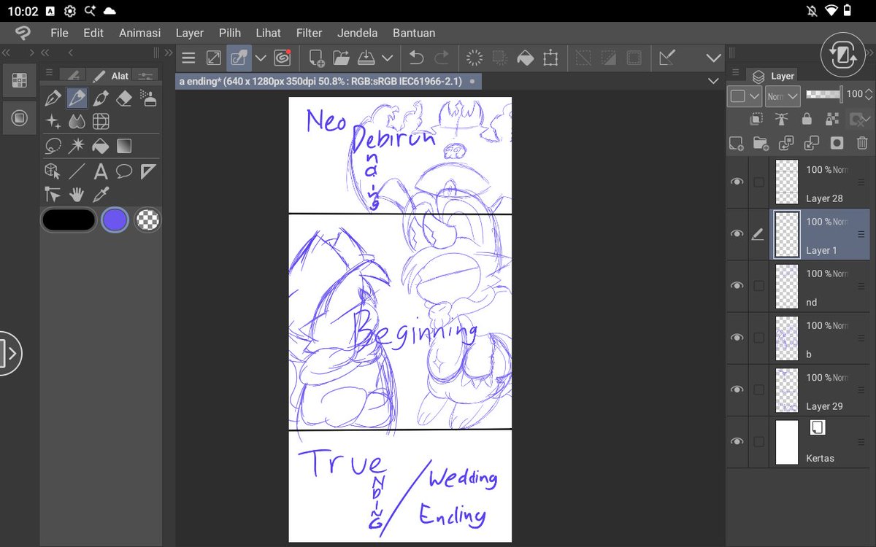Select the Blend droplets tool
This screenshot has width=876, height=547.
[77, 122]
